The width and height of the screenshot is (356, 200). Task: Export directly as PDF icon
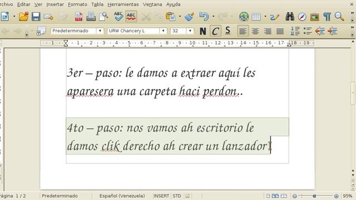click(x=78, y=17)
